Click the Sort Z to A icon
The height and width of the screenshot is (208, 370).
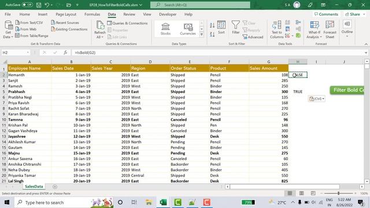point(212,34)
